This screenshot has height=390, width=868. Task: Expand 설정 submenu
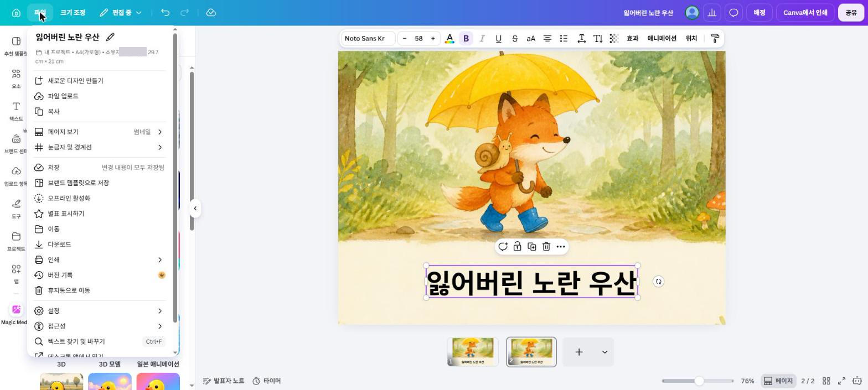(x=100, y=311)
